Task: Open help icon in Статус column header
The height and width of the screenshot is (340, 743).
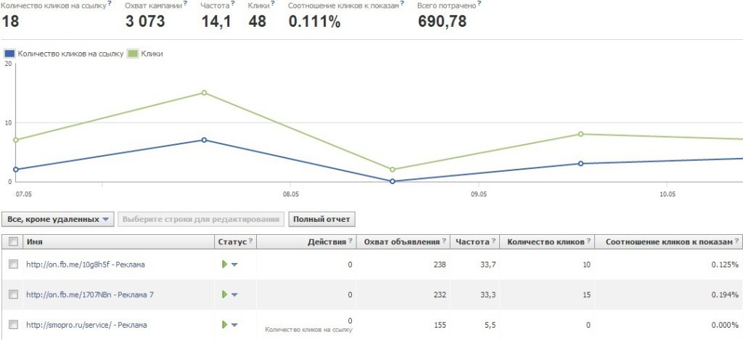Action: coord(250,241)
